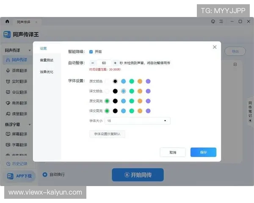Open 字幕翻译 in the sidebar
254x203 pixels.
(17, 145)
